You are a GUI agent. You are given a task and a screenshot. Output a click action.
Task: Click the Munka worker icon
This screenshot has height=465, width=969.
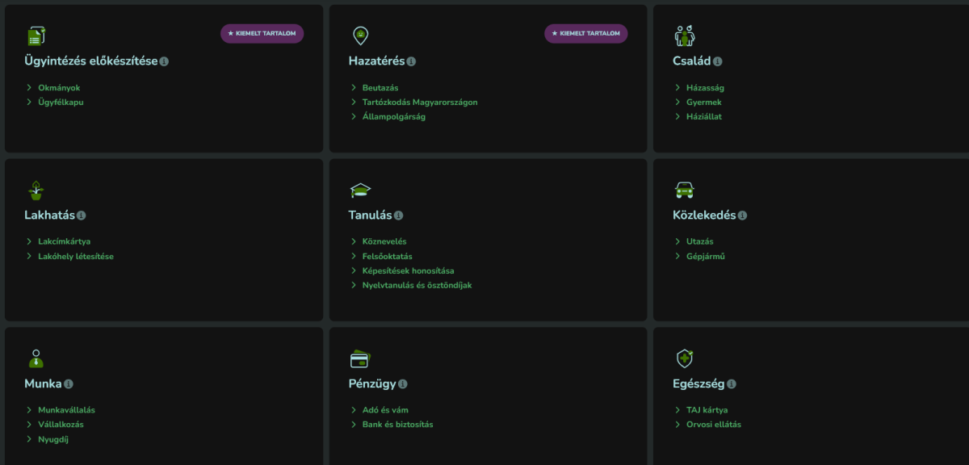point(36,359)
